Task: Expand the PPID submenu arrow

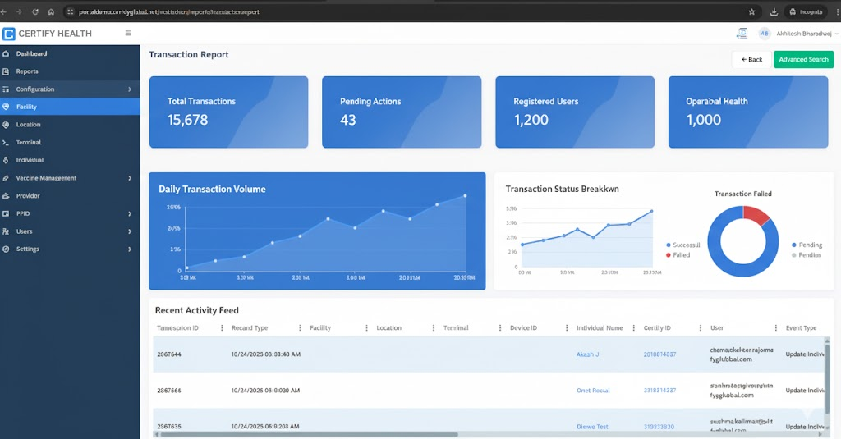Action: [x=130, y=214]
